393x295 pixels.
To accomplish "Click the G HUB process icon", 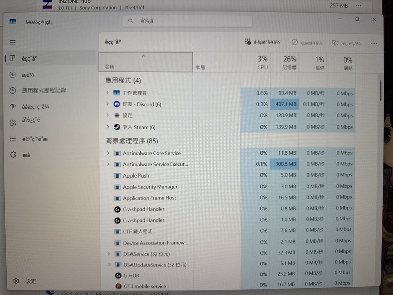I will (118, 275).
